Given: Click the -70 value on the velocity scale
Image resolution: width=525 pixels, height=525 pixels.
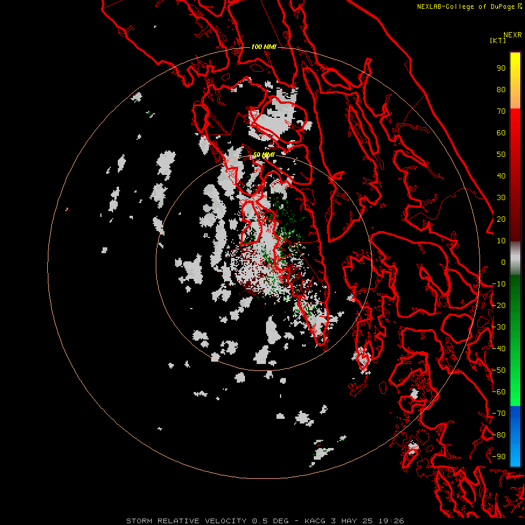Looking at the screenshot, I should pos(499,414).
